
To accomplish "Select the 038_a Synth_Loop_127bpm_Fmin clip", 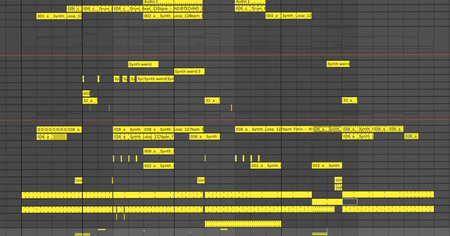I will click(274, 129).
